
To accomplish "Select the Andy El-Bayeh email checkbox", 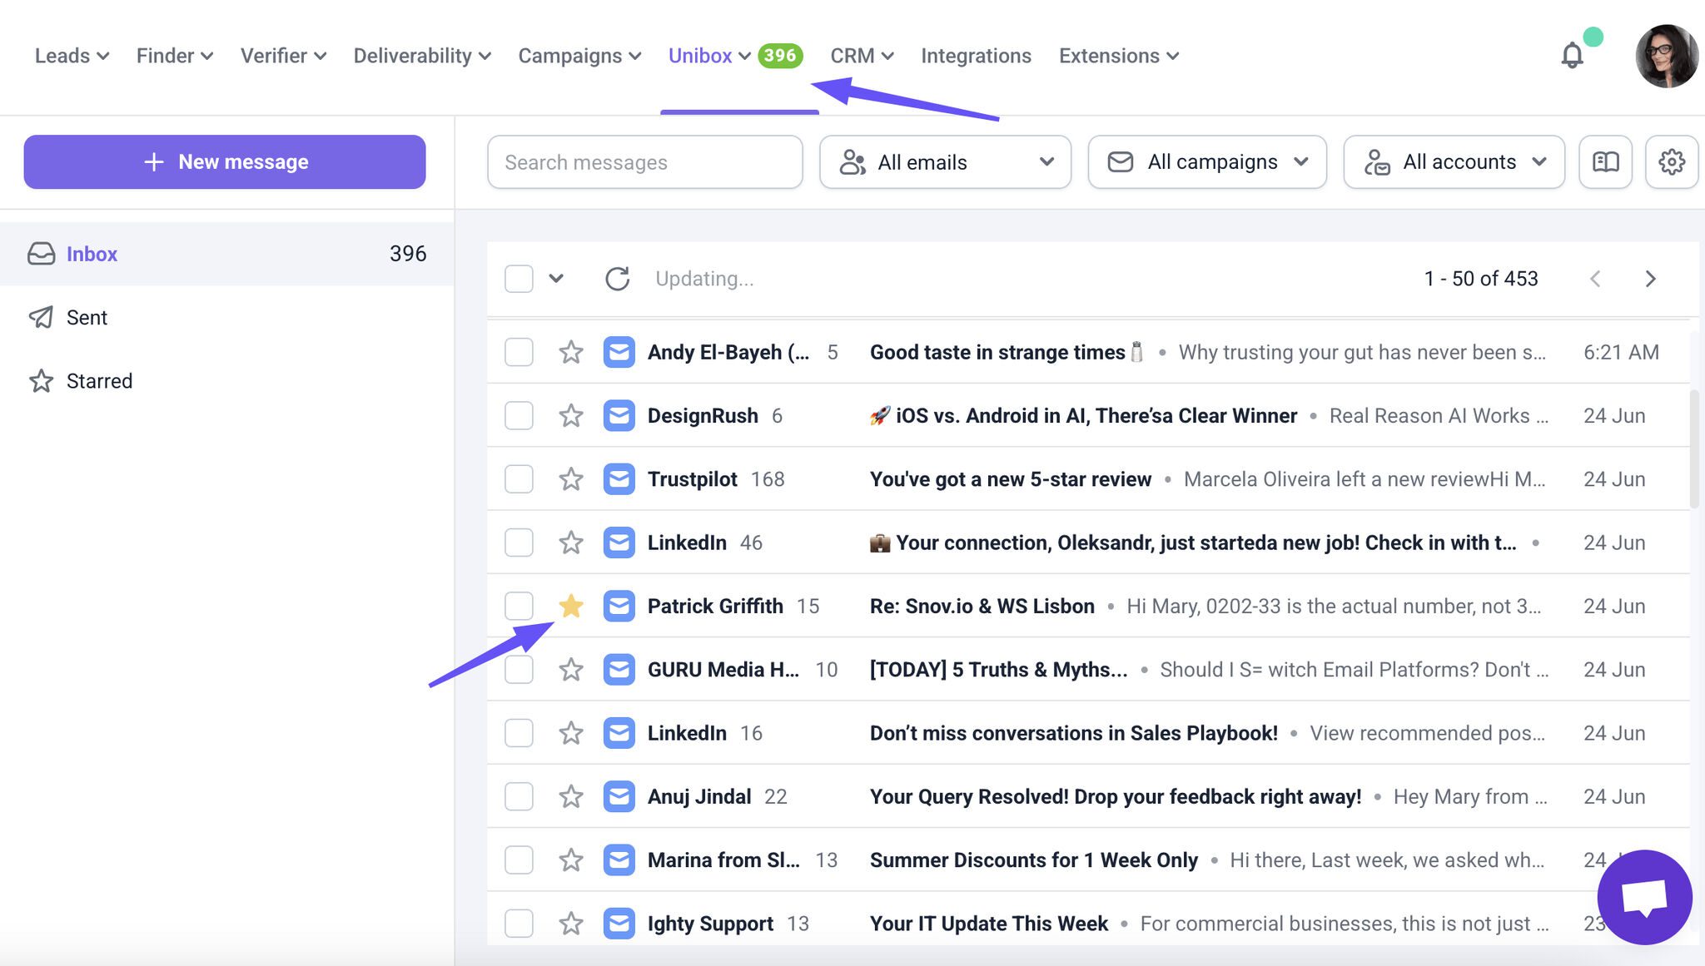I will [519, 352].
